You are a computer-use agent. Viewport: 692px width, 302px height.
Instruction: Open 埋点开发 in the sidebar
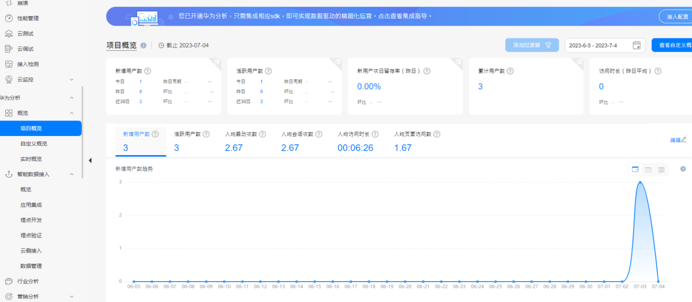click(31, 220)
